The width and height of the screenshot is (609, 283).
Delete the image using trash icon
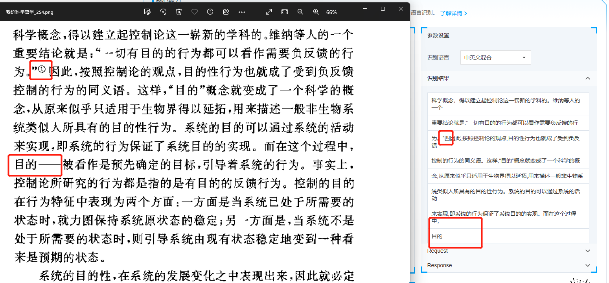coord(179,12)
